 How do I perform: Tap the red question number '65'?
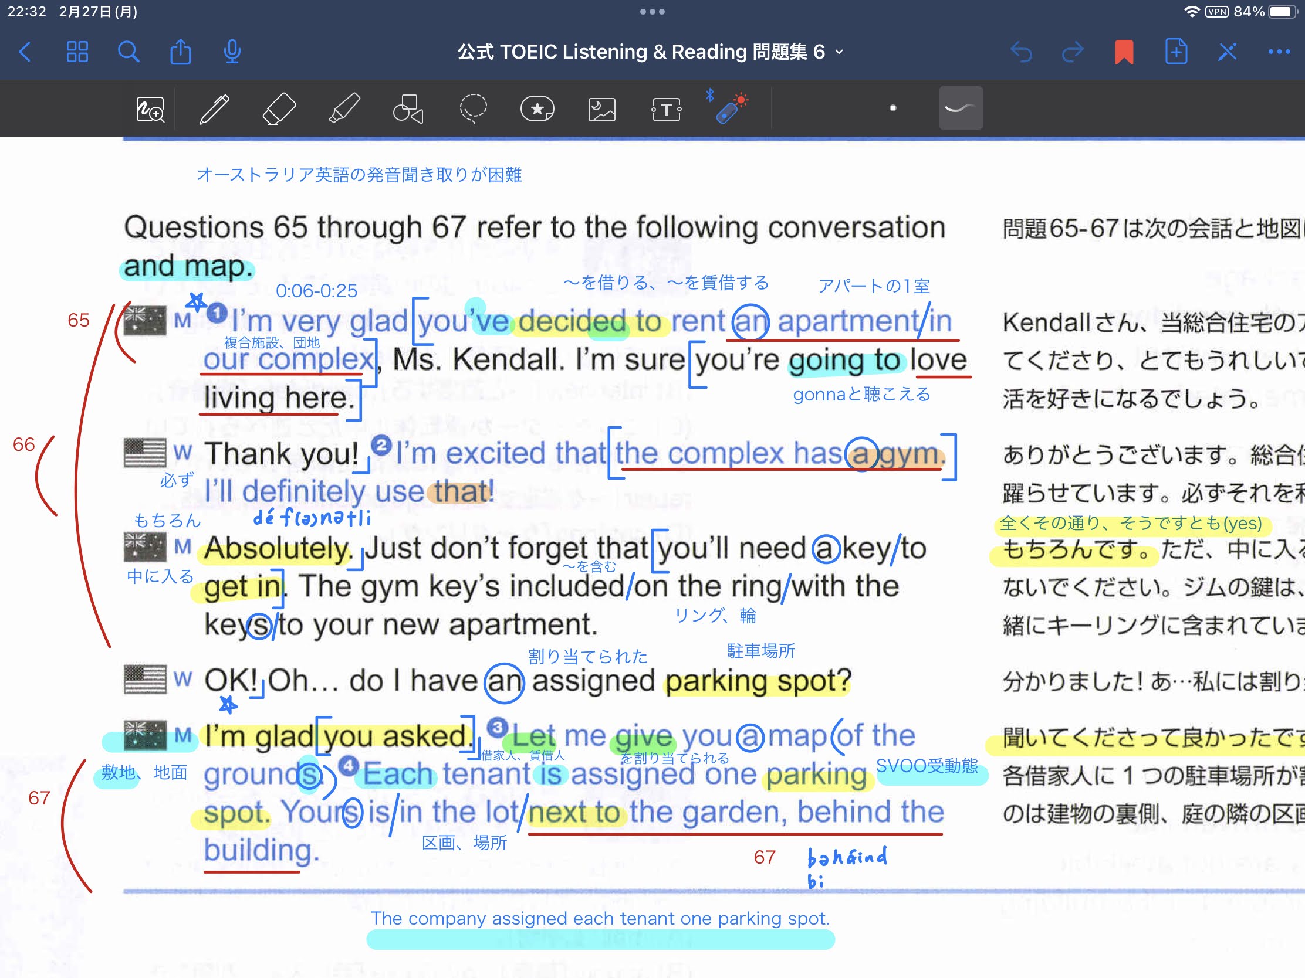(79, 320)
